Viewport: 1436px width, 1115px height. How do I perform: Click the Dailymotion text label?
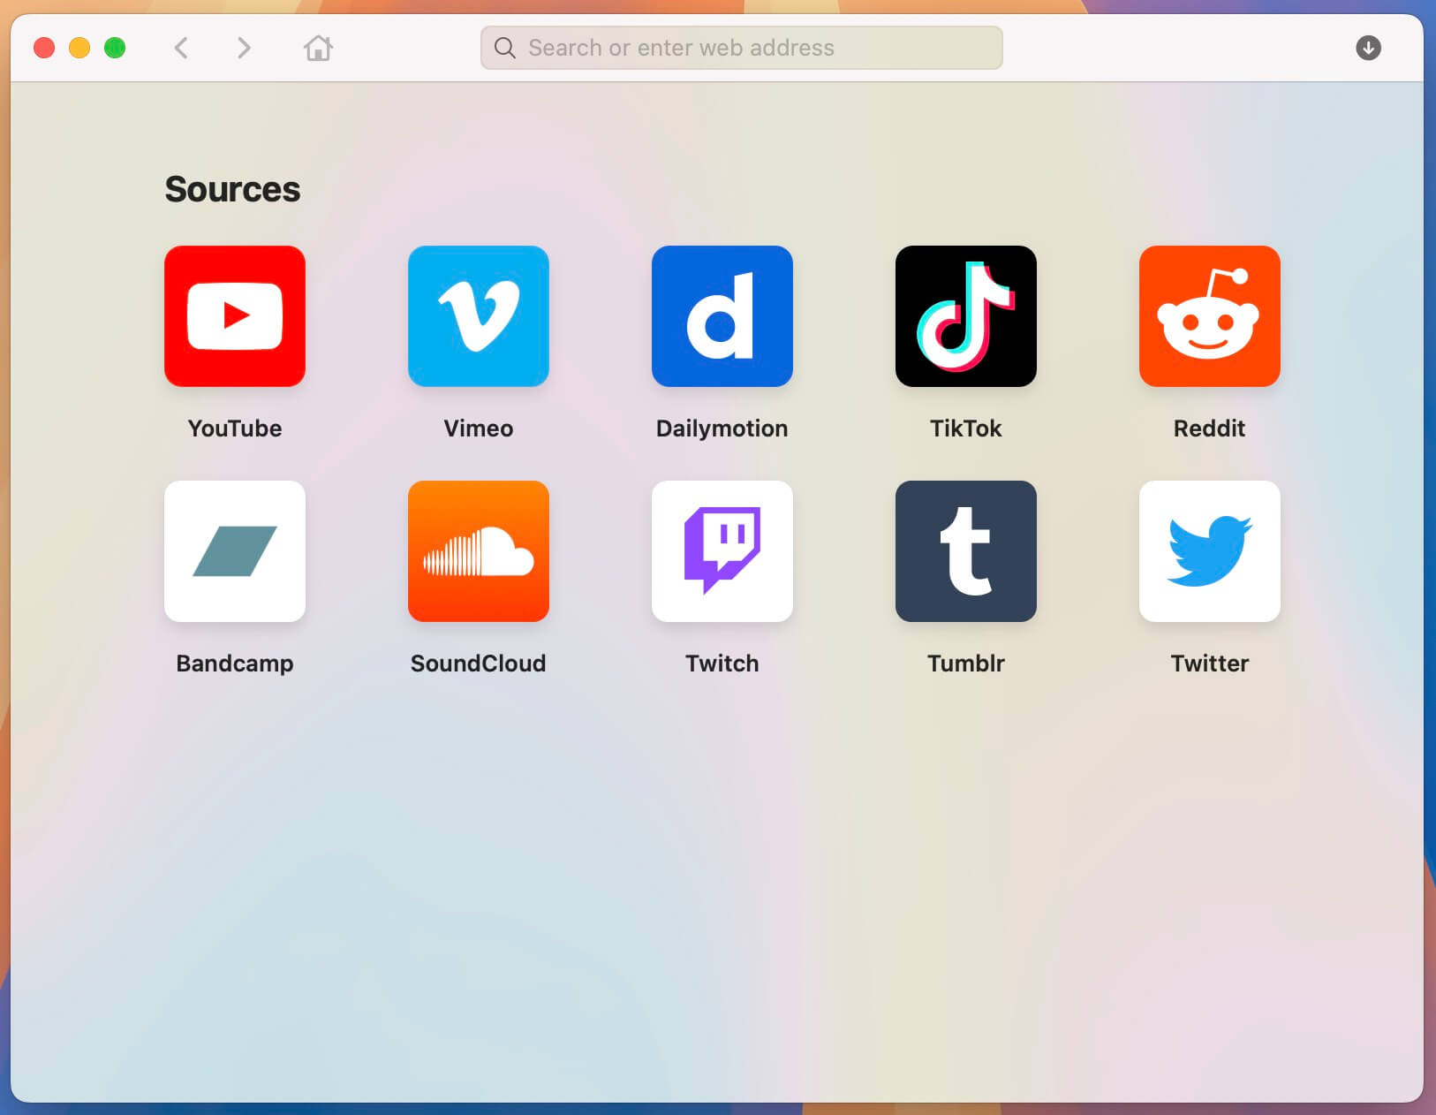(x=722, y=429)
